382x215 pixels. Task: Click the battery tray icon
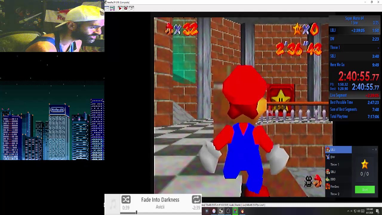pos(352,211)
